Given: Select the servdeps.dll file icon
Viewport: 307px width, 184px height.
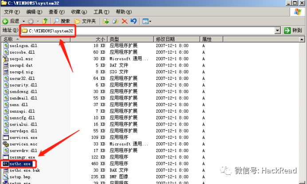Looking at the screenshot, I should (x=6, y=131).
